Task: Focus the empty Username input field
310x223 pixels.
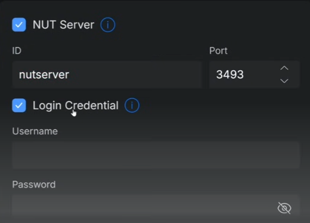Action: (156, 155)
